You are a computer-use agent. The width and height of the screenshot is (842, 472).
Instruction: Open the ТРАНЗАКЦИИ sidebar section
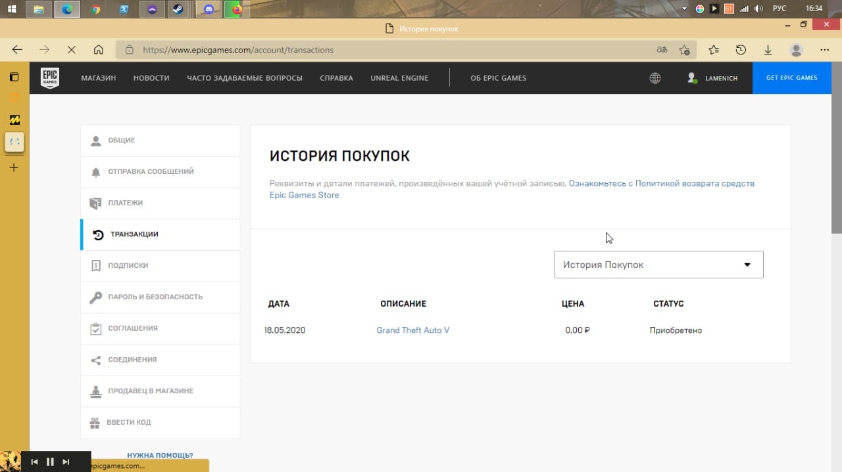pos(161,234)
